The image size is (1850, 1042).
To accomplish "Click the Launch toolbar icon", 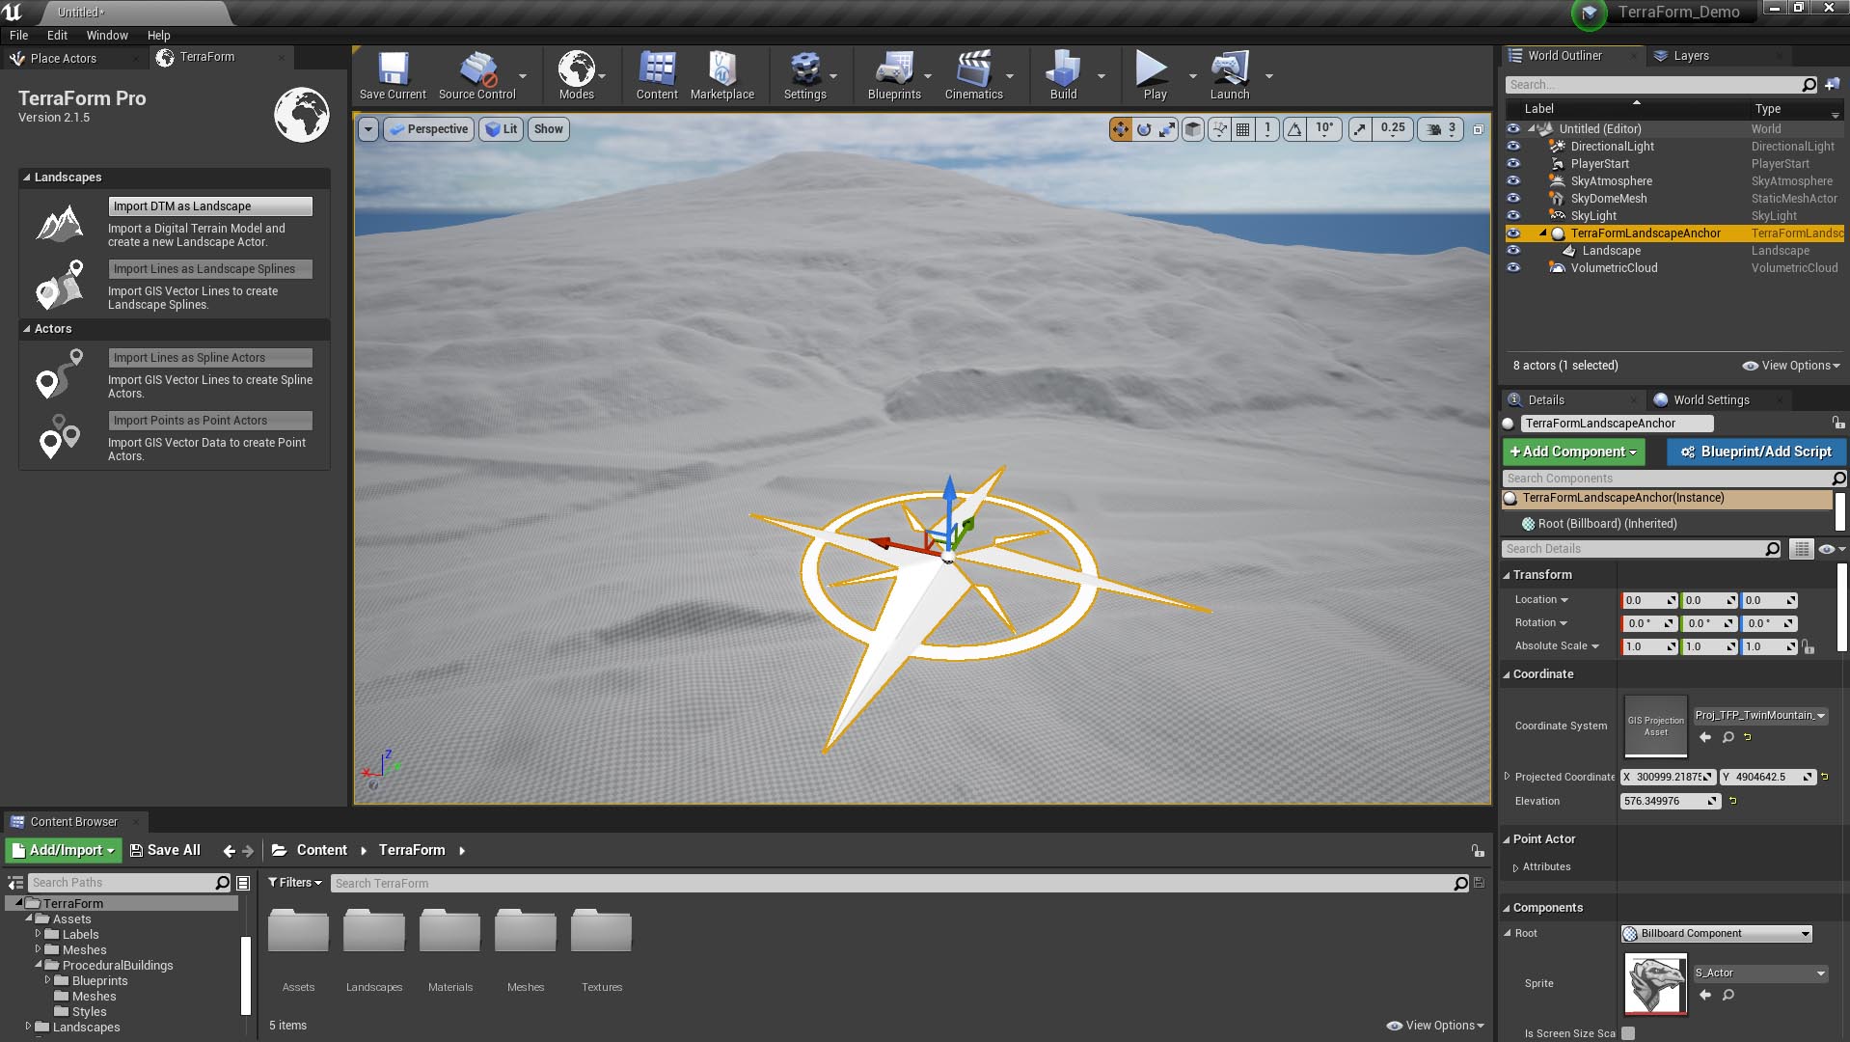I will [x=1230, y=75].
